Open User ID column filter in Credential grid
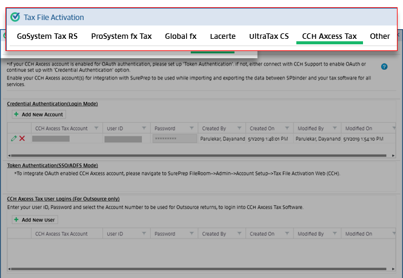 click(144, 129)
